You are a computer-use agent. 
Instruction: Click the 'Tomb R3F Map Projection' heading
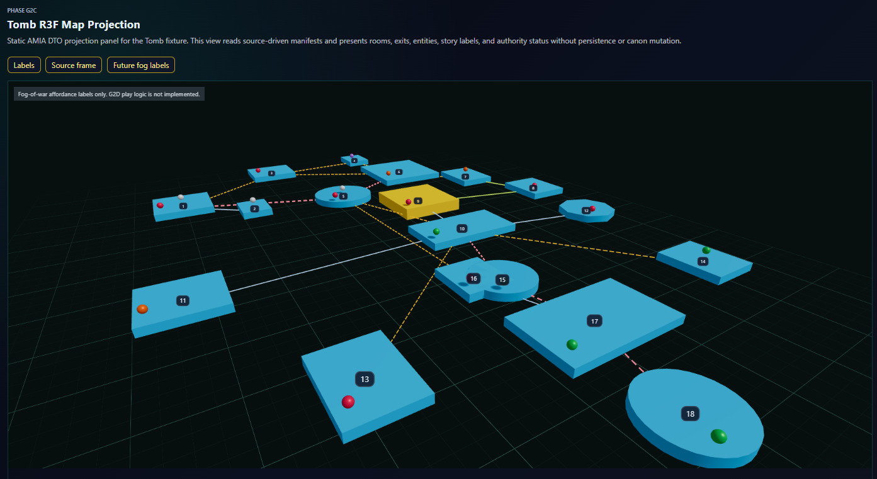(74, 25)
